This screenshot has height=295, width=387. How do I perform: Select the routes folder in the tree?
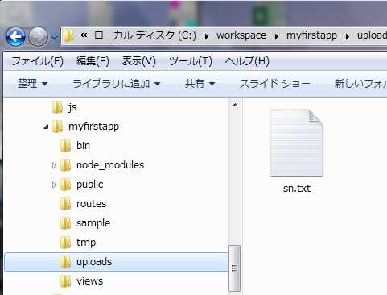pyautogui.click(x=91, y=204)
